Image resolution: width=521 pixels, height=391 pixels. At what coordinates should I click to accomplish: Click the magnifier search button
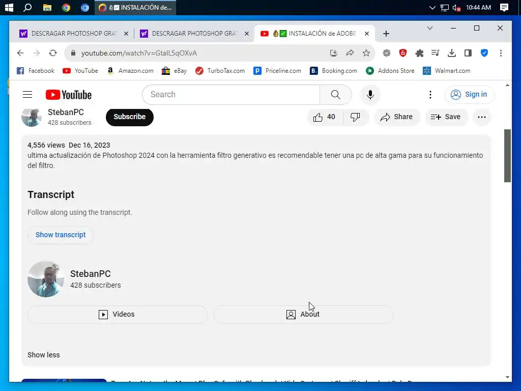pyautogui.click(x=336, y=95)
